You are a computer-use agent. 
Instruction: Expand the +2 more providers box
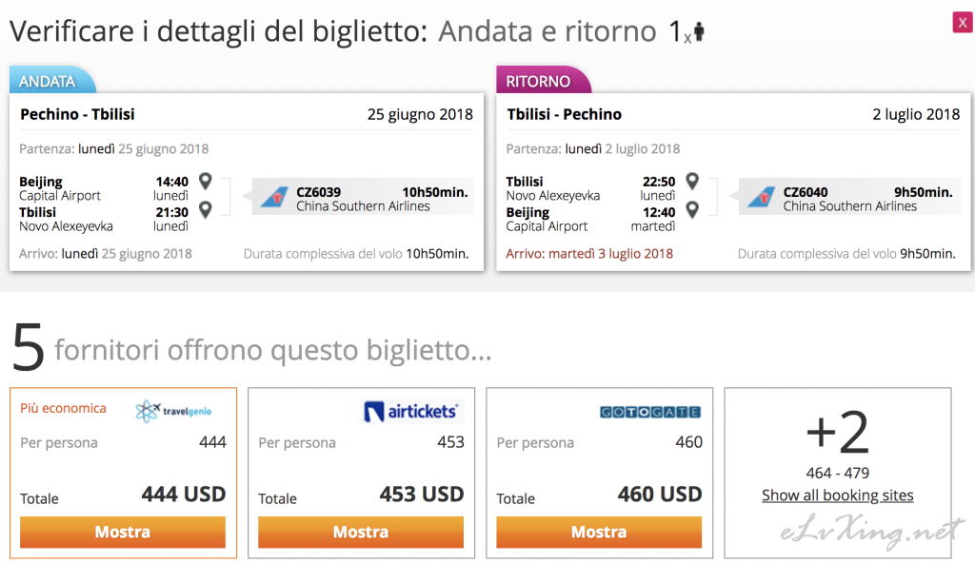coord(837,435)
